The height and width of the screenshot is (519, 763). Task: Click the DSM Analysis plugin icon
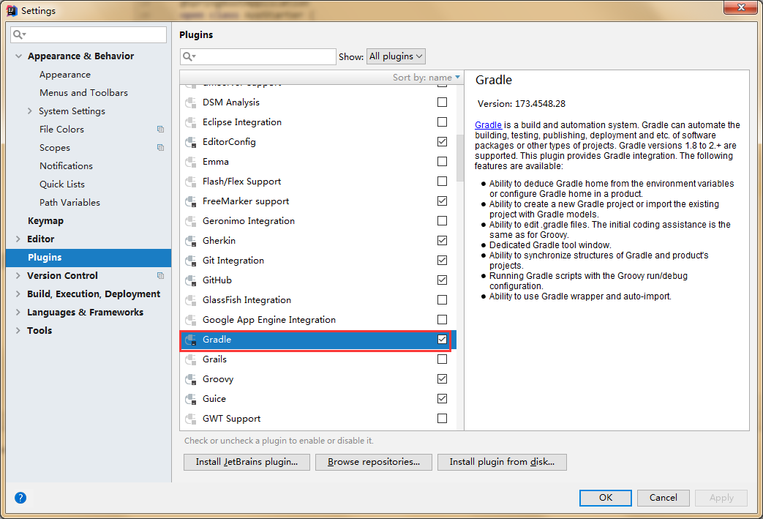(191, 102)
